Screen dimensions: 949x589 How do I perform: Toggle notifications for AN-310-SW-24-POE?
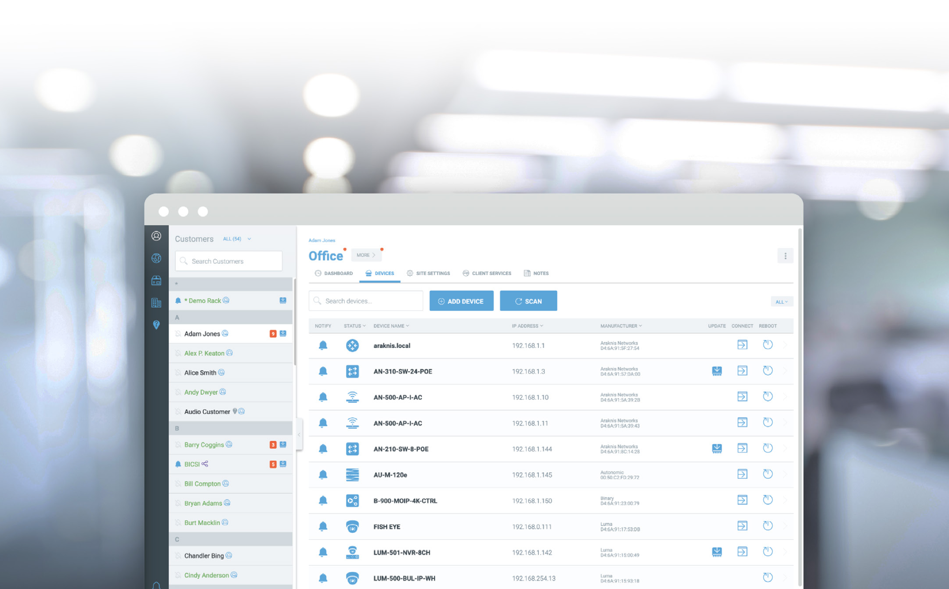point(323,371)
